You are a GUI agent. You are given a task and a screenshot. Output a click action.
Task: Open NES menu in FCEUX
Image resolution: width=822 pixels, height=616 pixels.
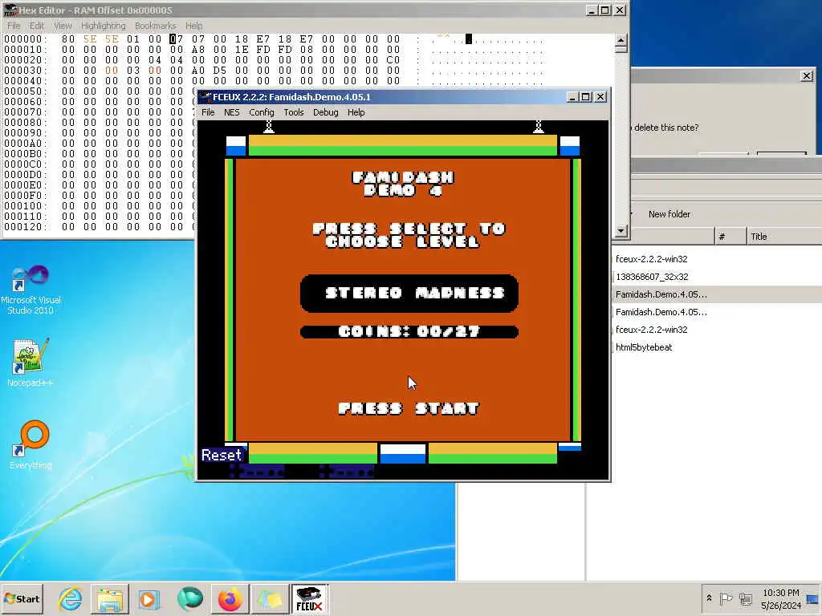pos(231,112)
